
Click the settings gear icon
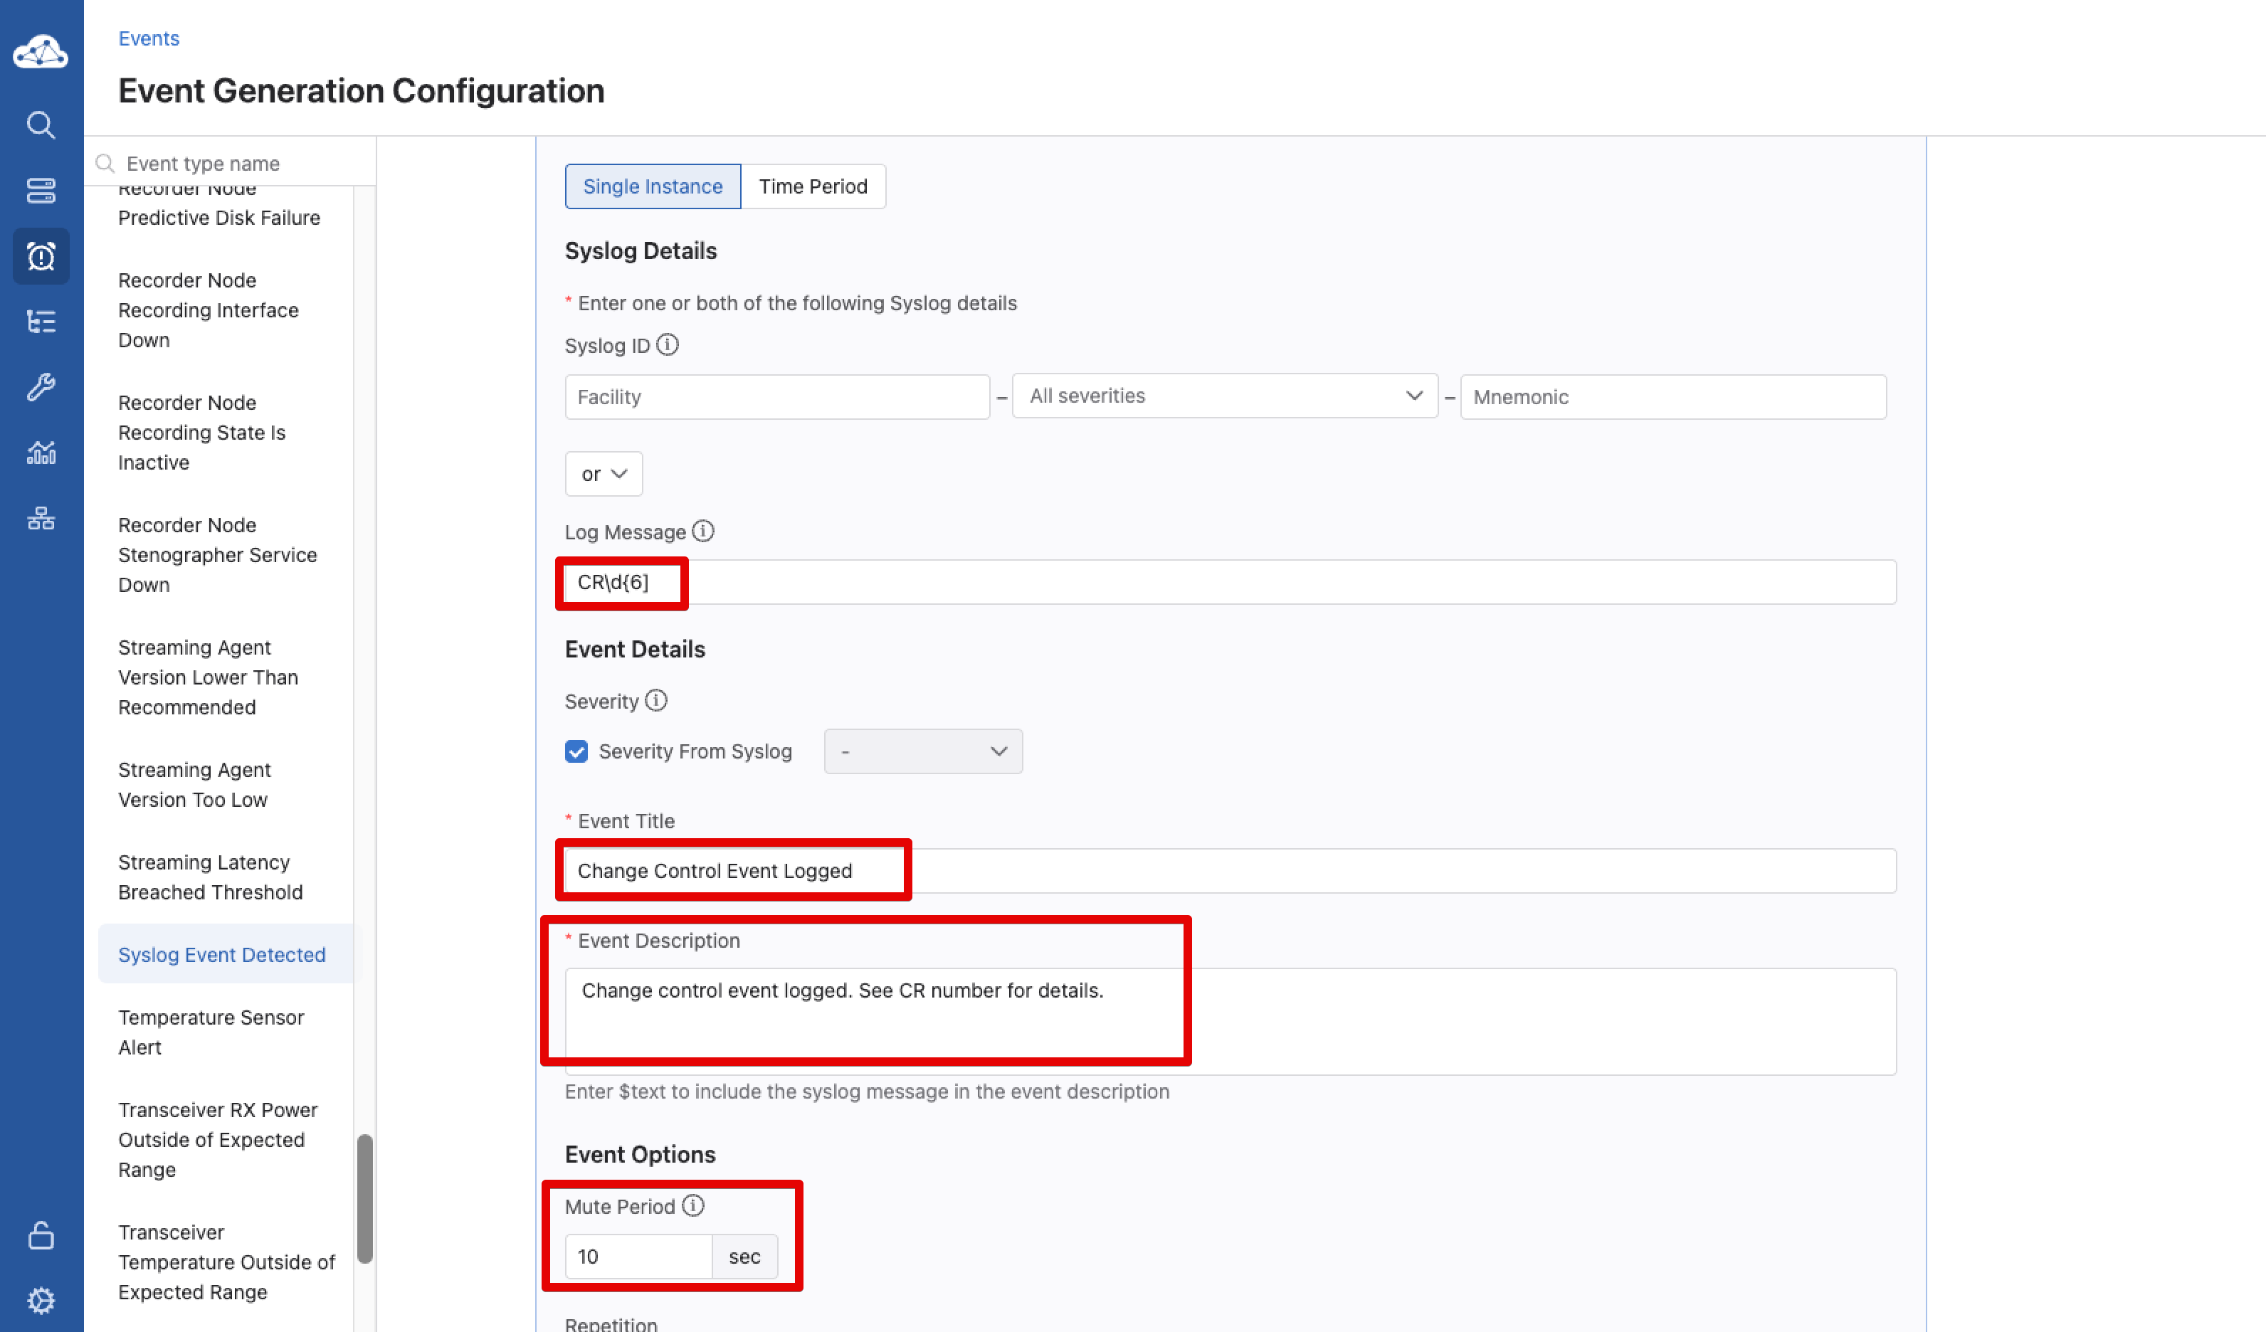41,1300
